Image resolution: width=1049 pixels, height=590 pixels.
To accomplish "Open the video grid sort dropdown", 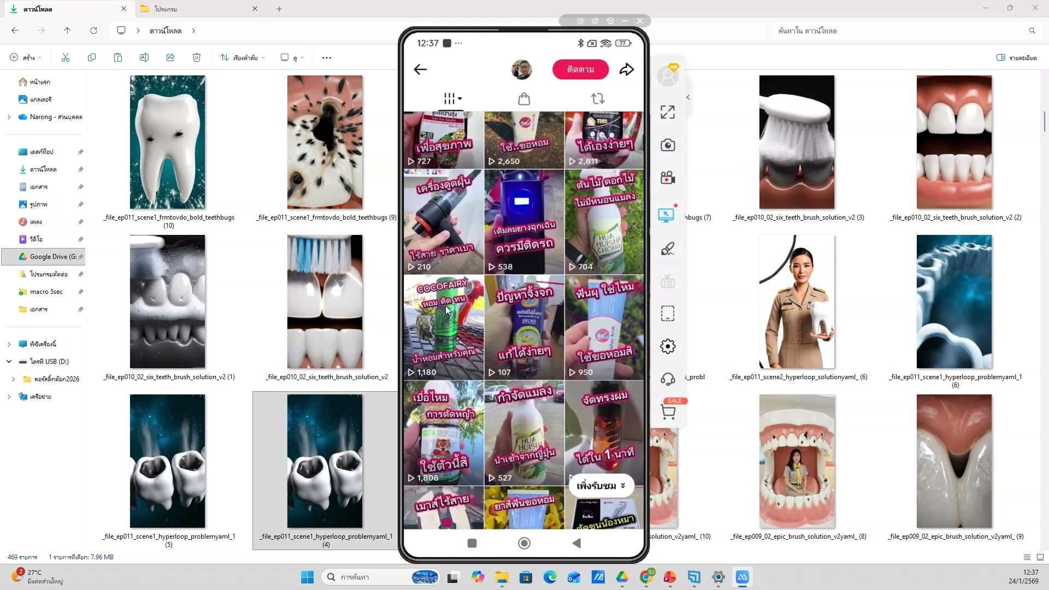I will tap(452, 99).
